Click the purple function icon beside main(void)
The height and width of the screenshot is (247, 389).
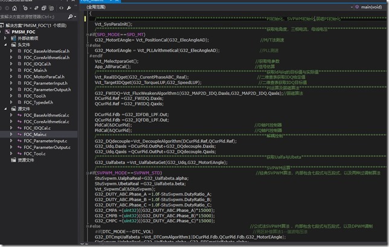coord(357,7)
